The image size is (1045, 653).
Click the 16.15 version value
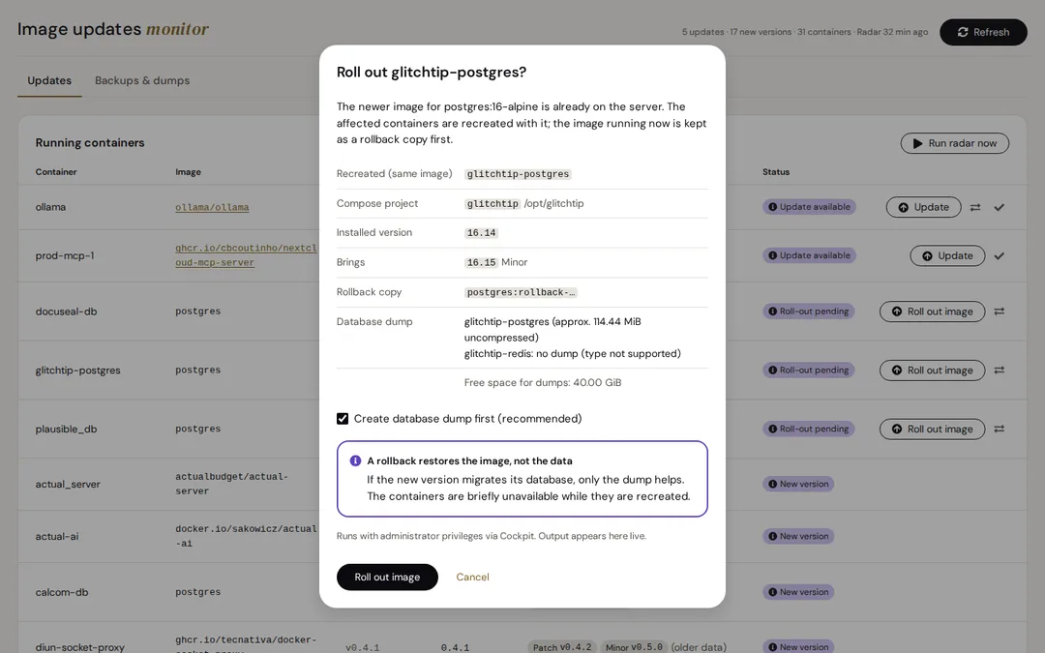tap(481, 262)
